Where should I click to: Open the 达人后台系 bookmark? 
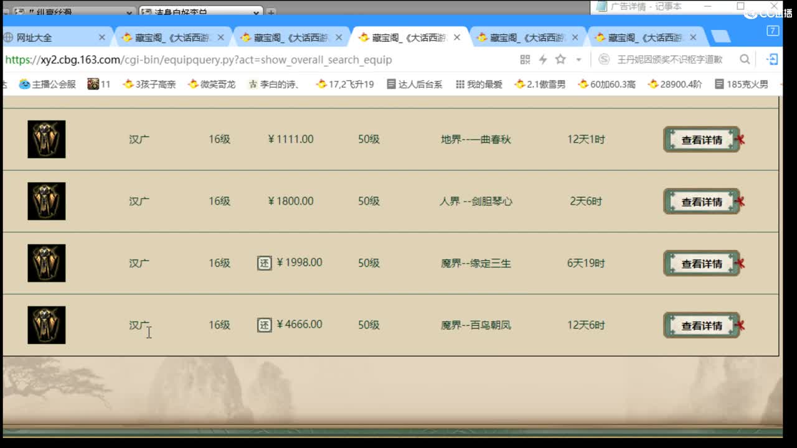(415, 84)
